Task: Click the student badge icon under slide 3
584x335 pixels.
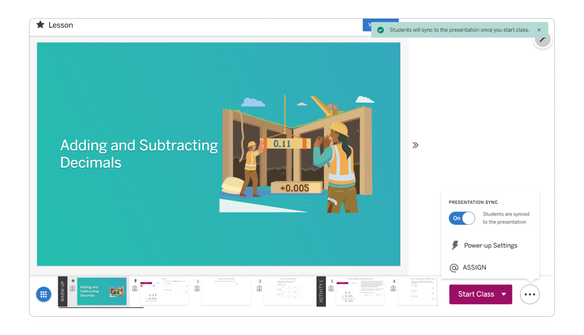Action: click(331, 289)
